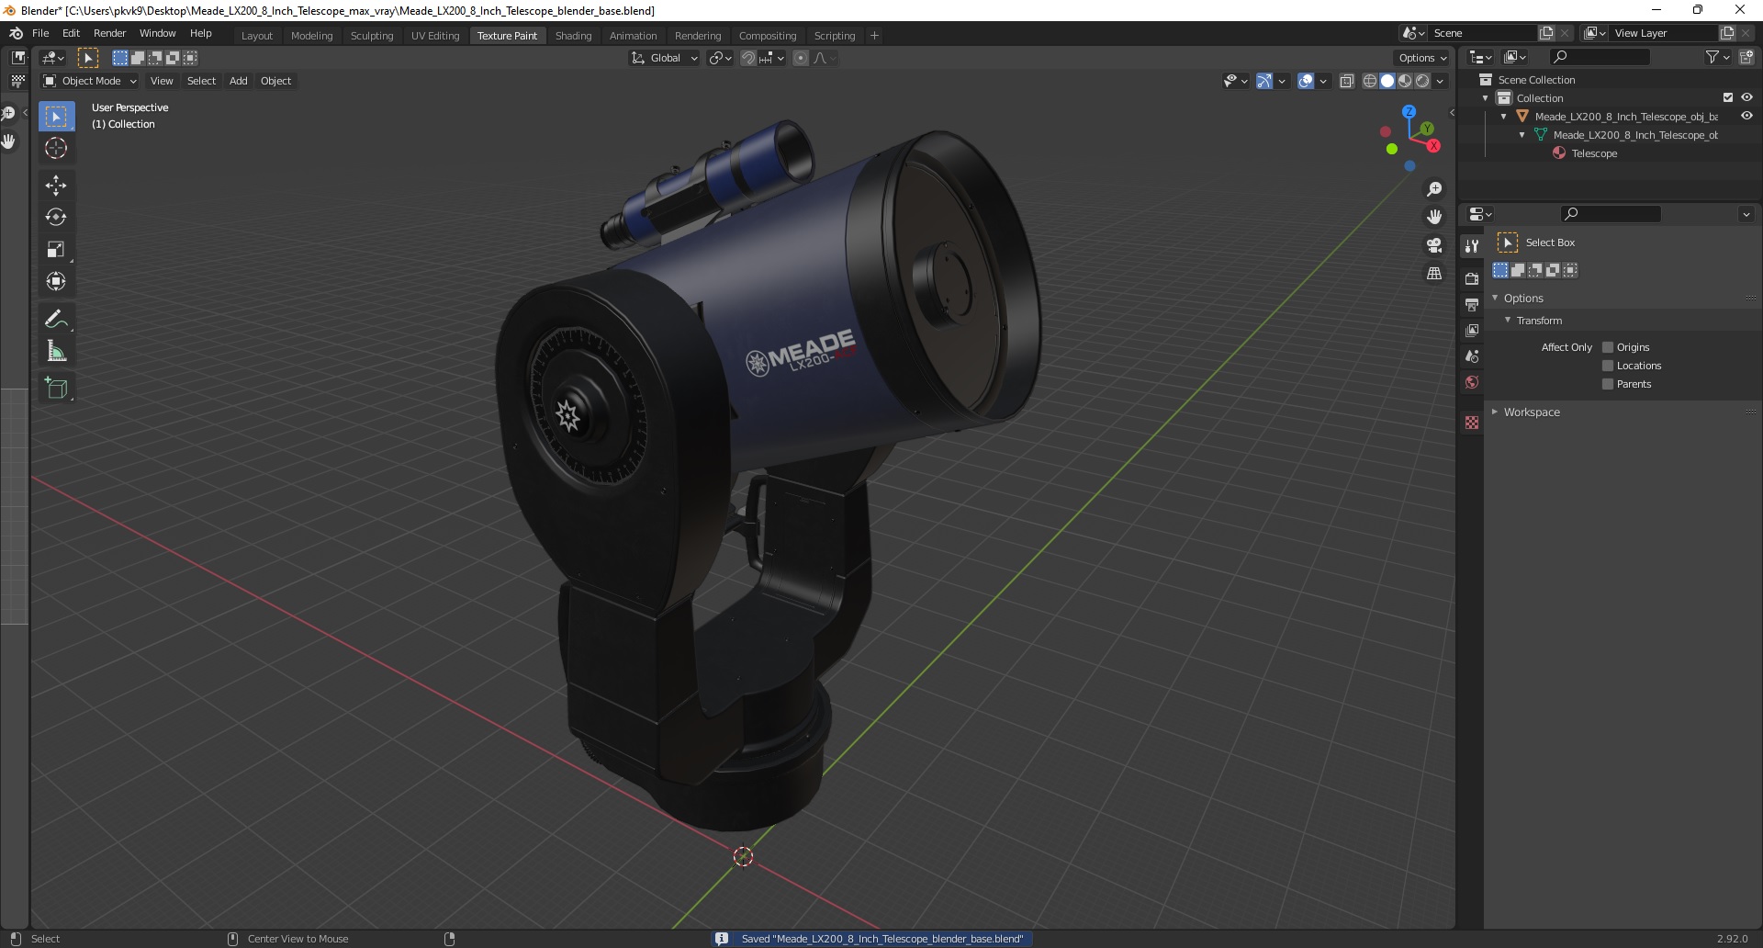This screenshot has width=1763, height=948.
Task: Click the Blender logo menu icon
Action: (x=16, y=33)
